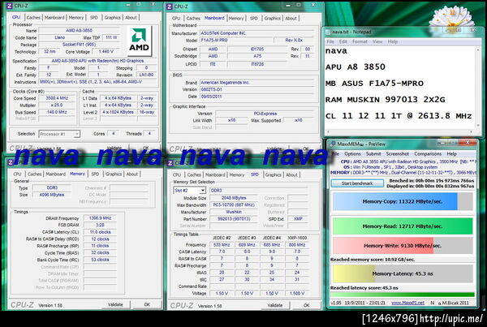Click the Max Bandwidth value PC3-10700
The width and height of the screenshot is (487, 327).
234,205
